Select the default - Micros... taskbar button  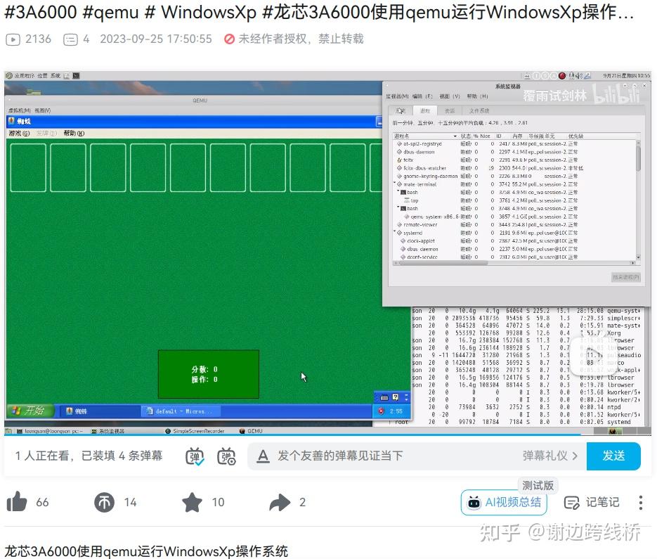[181, 411]
